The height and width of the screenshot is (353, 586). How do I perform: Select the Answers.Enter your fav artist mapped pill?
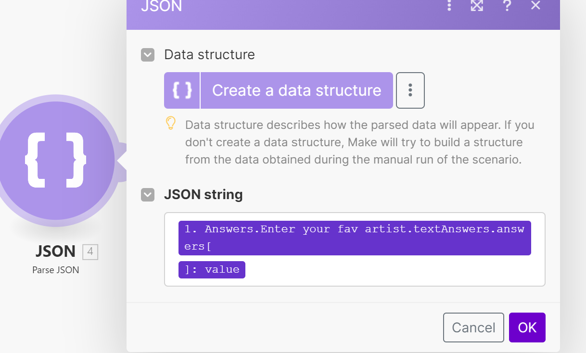[x=354, y=238]
